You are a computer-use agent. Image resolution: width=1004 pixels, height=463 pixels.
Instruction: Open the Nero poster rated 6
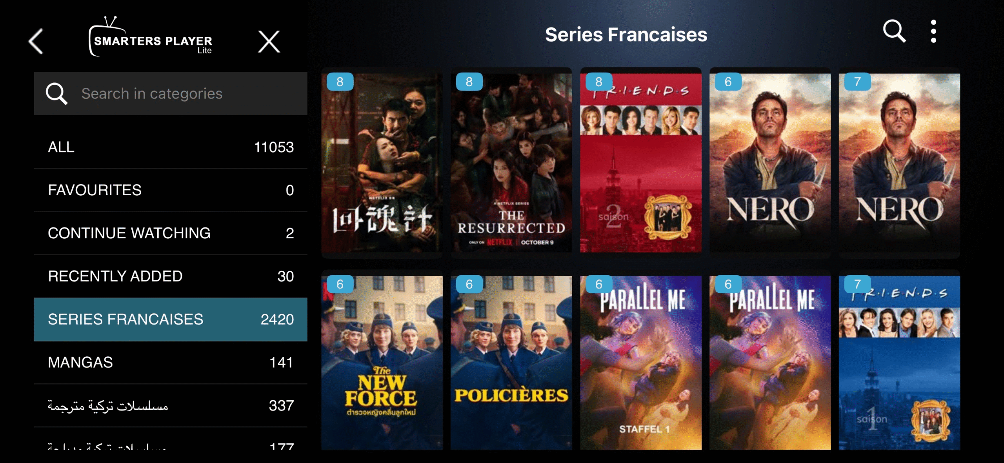[x=770, y=163]
